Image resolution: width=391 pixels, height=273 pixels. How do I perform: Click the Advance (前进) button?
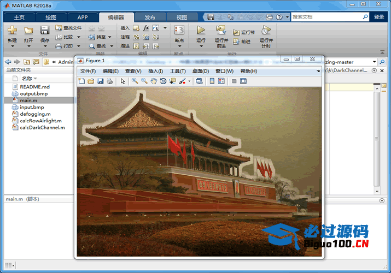click(x=242, y=41)
